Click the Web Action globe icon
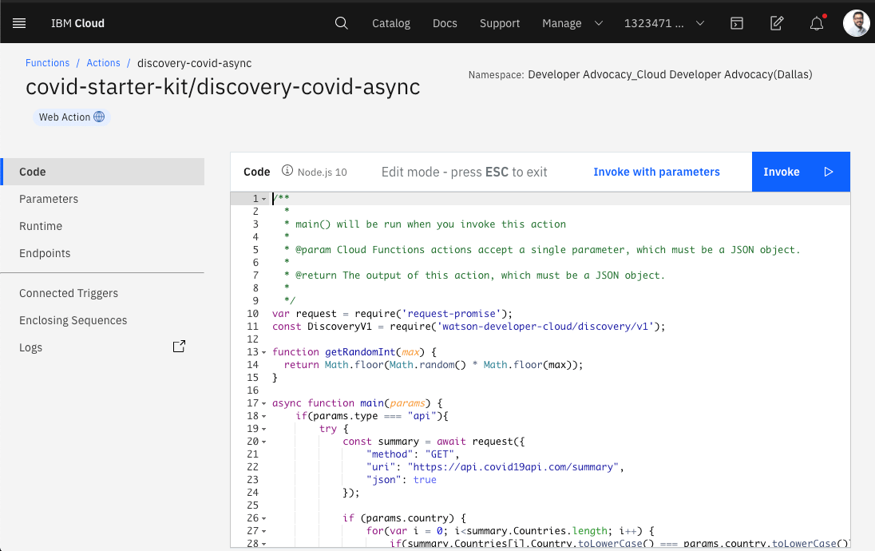The height and width of the screenshot is (551, 875). point(99,117)
